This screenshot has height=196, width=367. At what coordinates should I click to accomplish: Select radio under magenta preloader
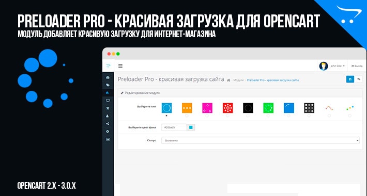tap(207, 116)
